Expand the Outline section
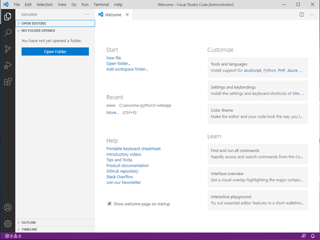Viewport: 320px width, 240px height. click(55, 223)
